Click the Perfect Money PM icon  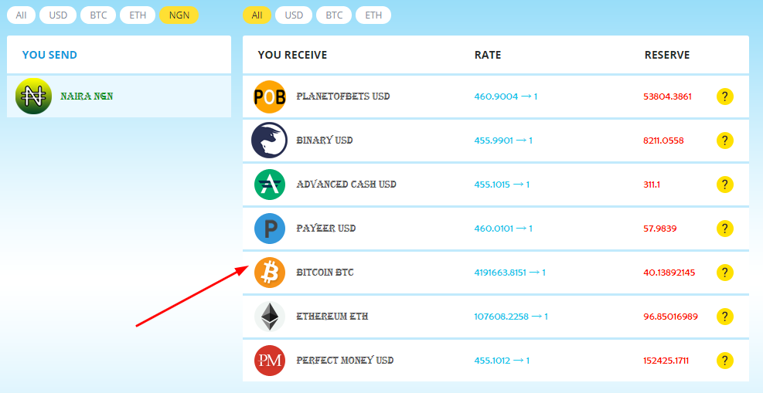(x=270, y=361)
